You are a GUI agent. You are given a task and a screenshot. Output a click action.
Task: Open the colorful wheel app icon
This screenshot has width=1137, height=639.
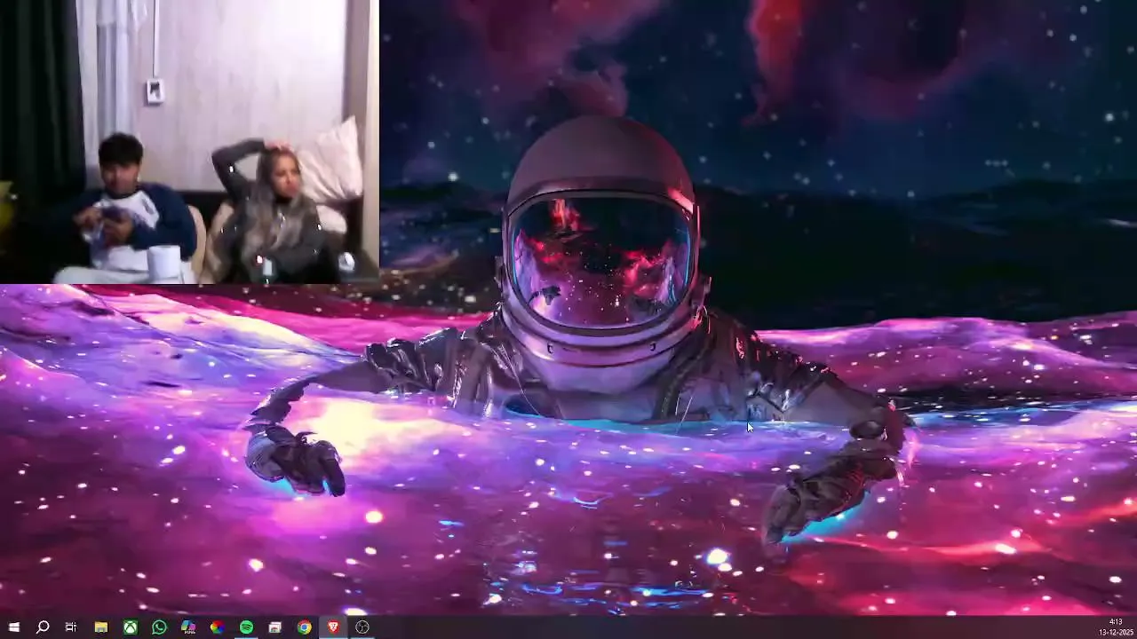click(x=217, y=627)
